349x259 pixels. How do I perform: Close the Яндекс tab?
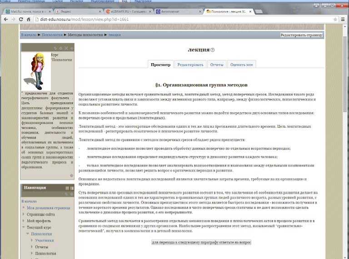pos(100,11)
